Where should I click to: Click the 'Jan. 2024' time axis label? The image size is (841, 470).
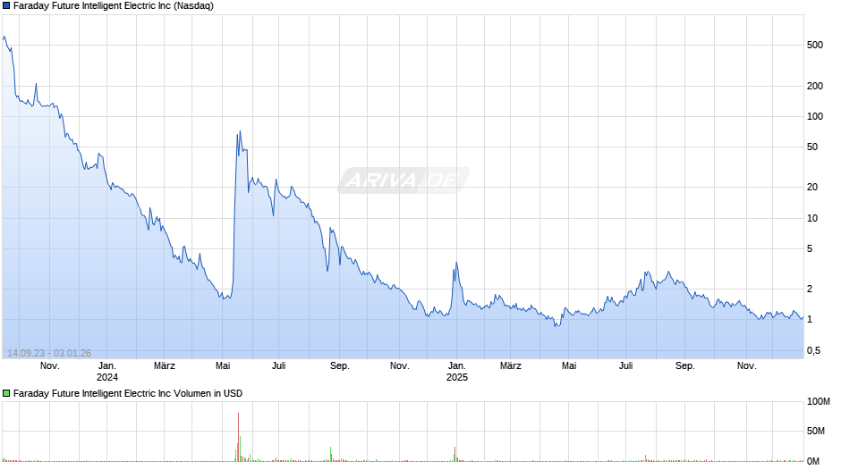pos(106,372)
